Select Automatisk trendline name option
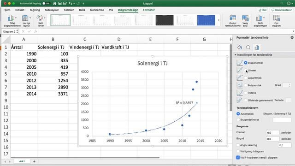This screenshot has height=166, width=295. pos(238,114)
